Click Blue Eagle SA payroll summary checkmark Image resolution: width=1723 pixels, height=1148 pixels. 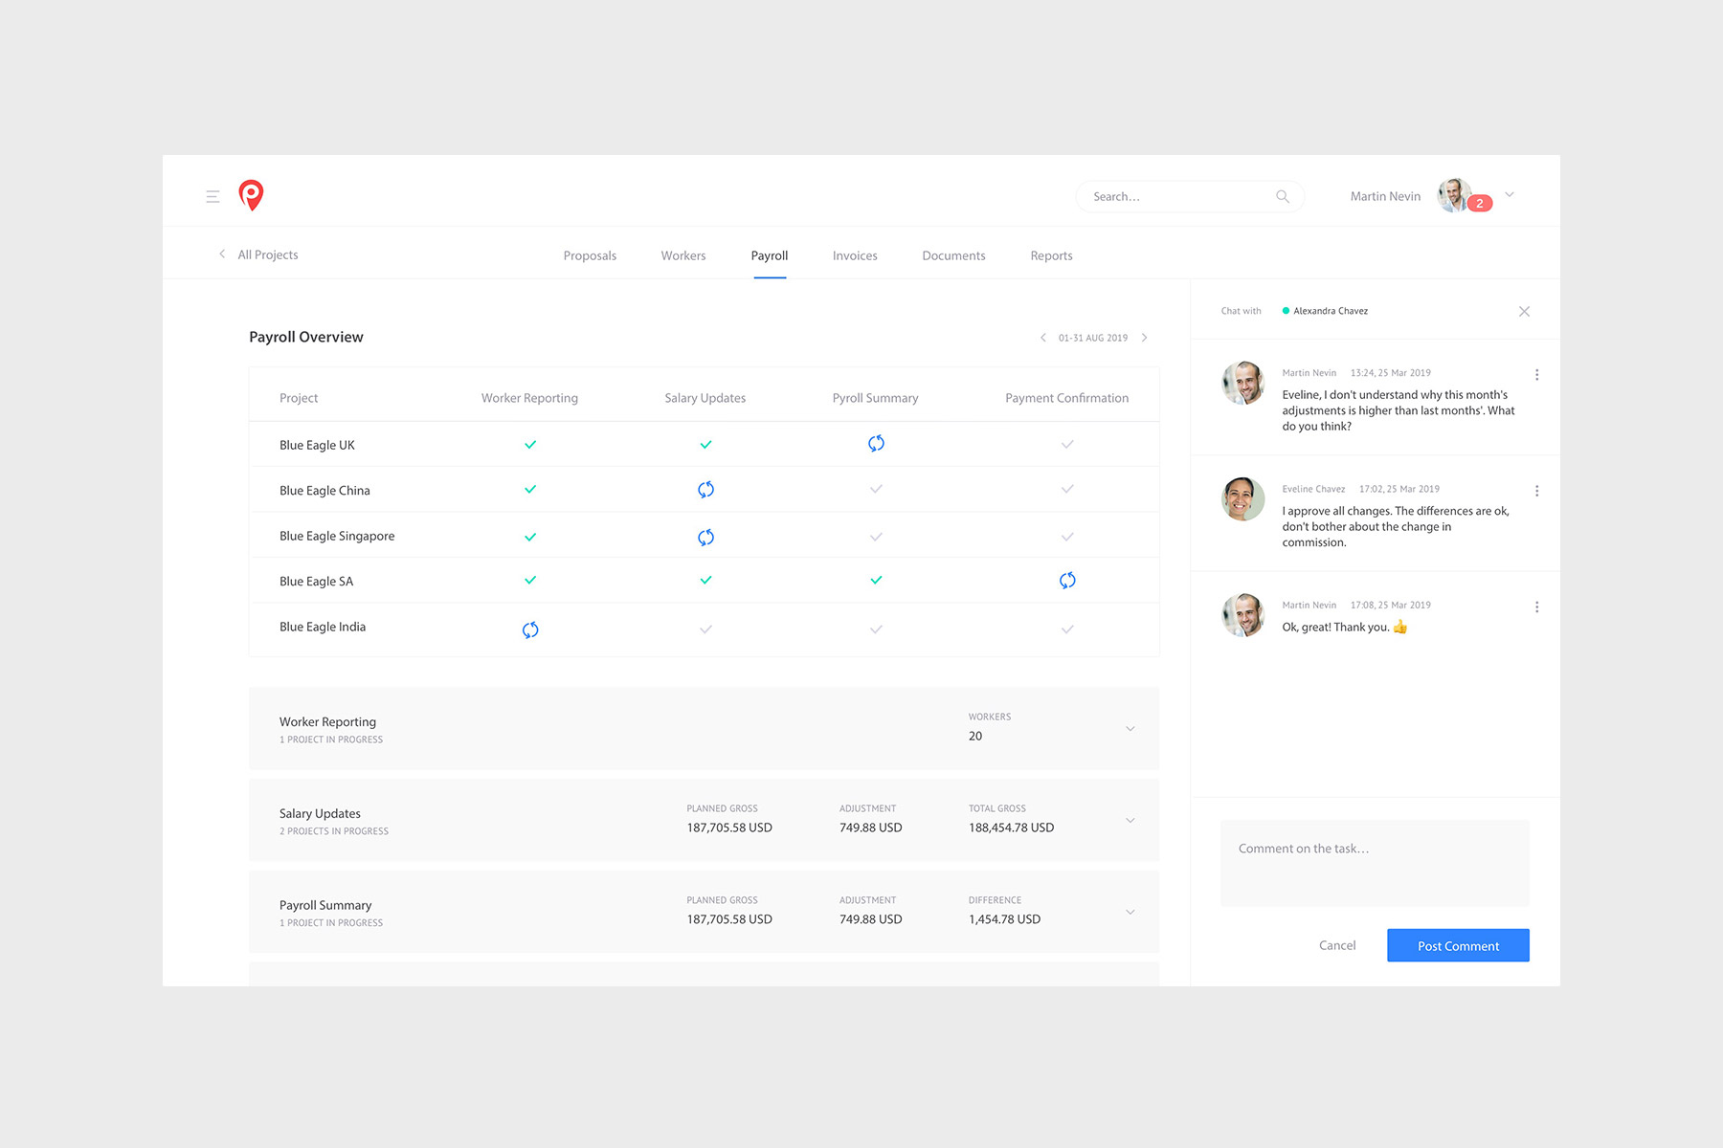[876, 581]
